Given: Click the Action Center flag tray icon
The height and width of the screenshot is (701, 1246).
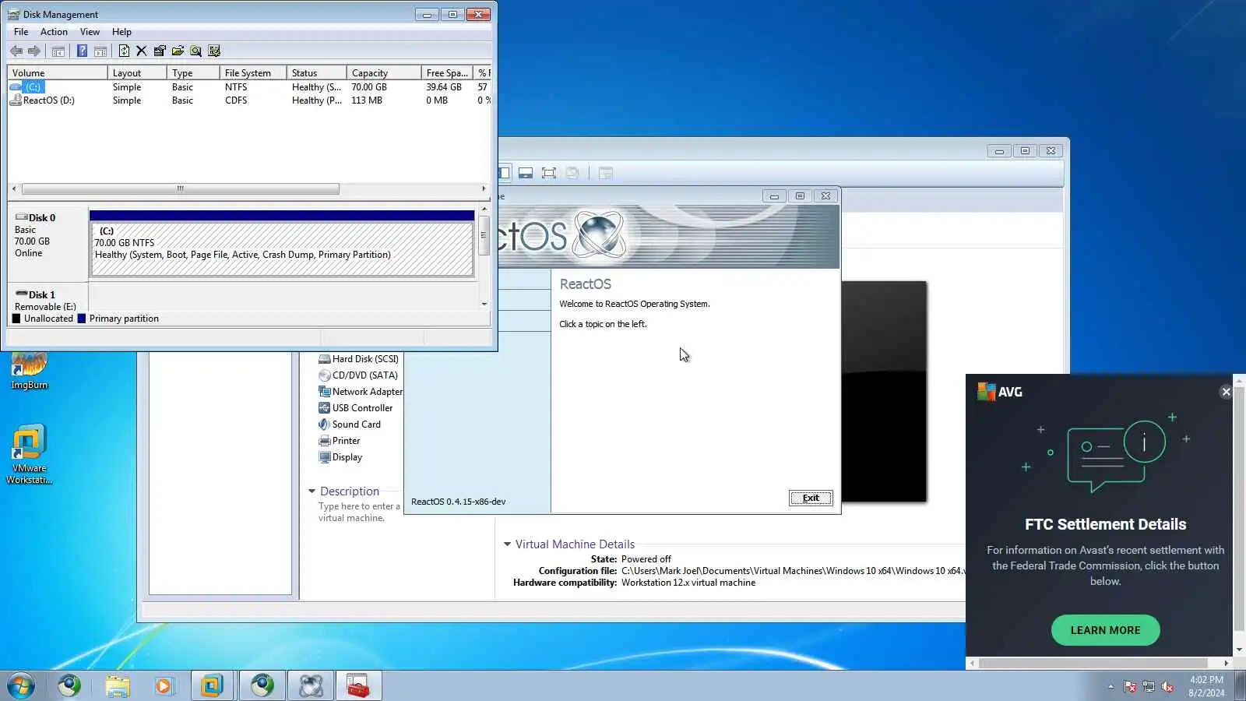Looking at the screenshot, I should point(1130,686).
